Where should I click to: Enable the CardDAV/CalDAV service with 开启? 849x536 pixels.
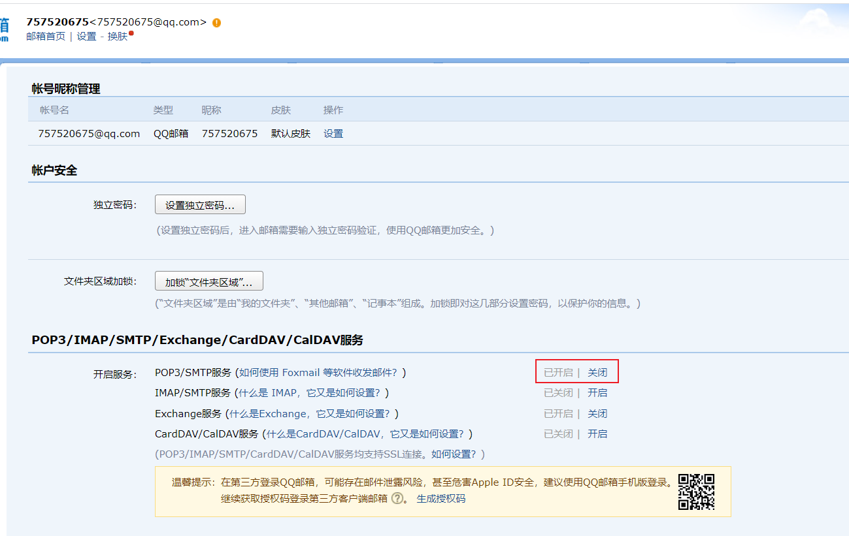597,433
